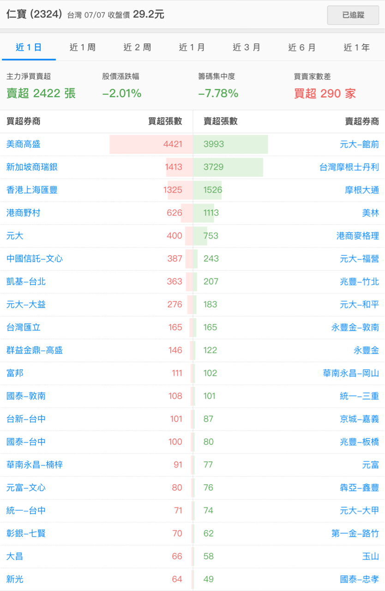This screenshot has height=591, width=385.
Task: Open the 華南永昌-楠梓 broker link
Action: click(x=35, y=464)
